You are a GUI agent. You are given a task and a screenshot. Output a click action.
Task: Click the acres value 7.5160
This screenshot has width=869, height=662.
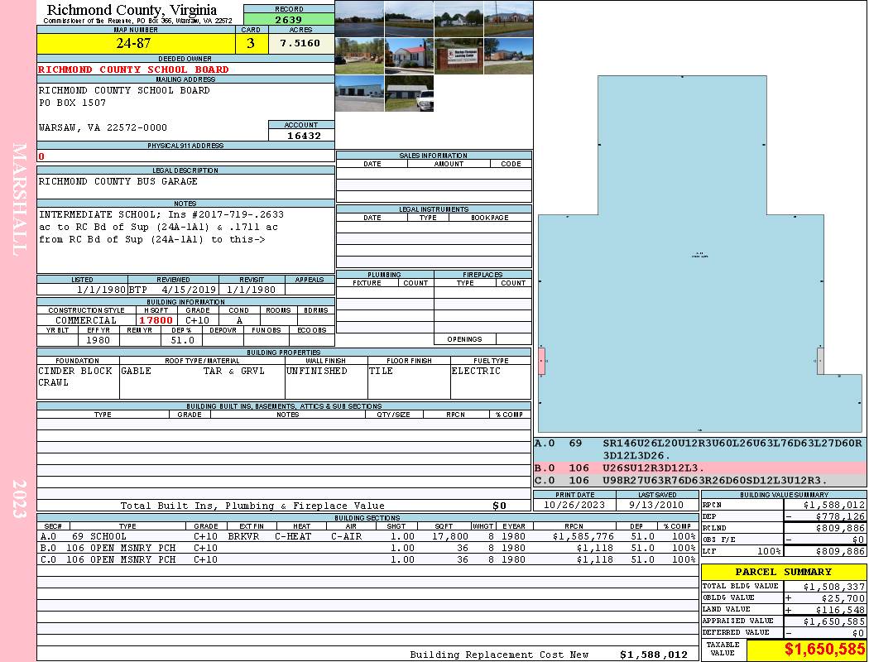[300, 44]
